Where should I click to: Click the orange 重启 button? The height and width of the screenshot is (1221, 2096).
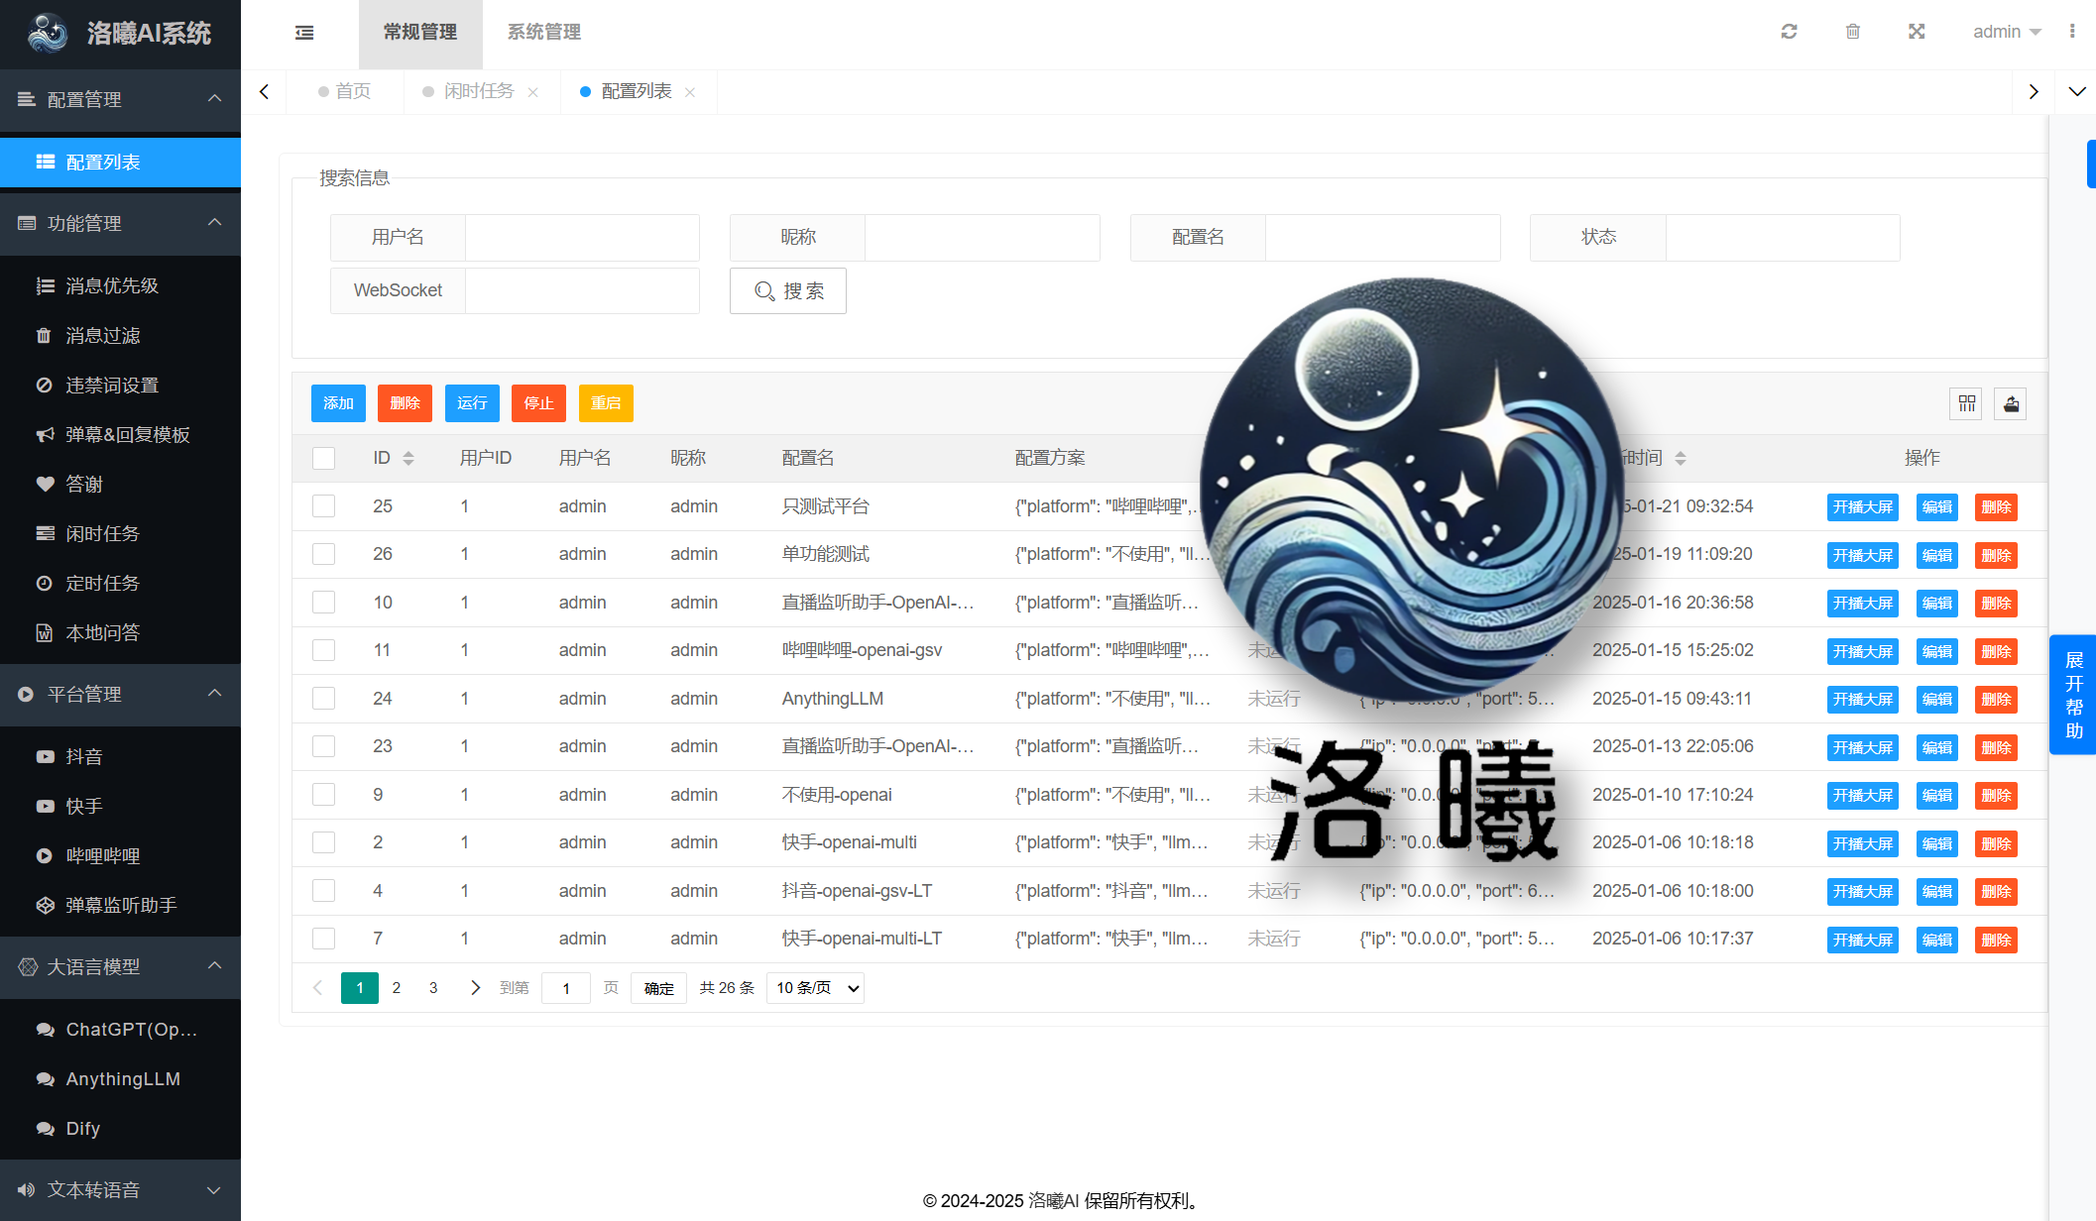606,403
